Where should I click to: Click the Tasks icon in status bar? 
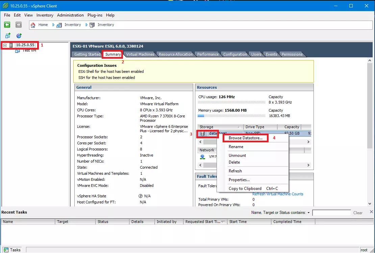coord(6,250)
